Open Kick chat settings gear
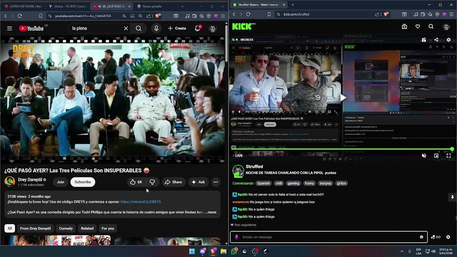Image resolution: width=457 pixels, height=257 pixels. (x=448, y=237)
